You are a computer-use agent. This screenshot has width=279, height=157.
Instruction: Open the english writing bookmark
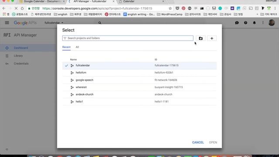click(139, 14)
